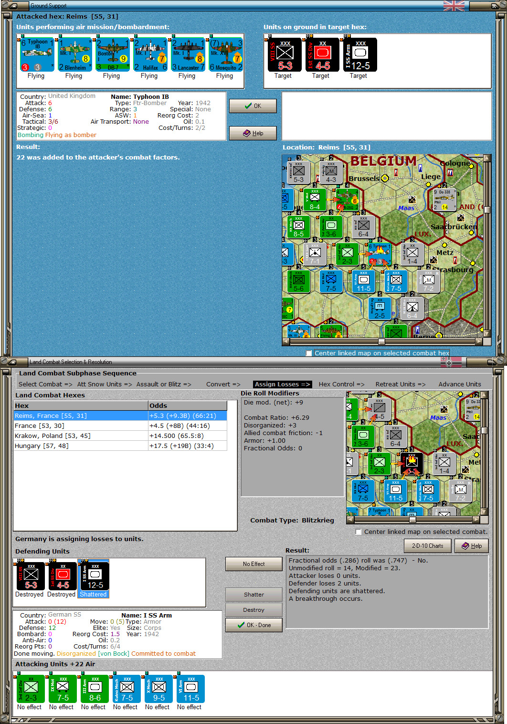Click the Odds column header

point(187,405)
